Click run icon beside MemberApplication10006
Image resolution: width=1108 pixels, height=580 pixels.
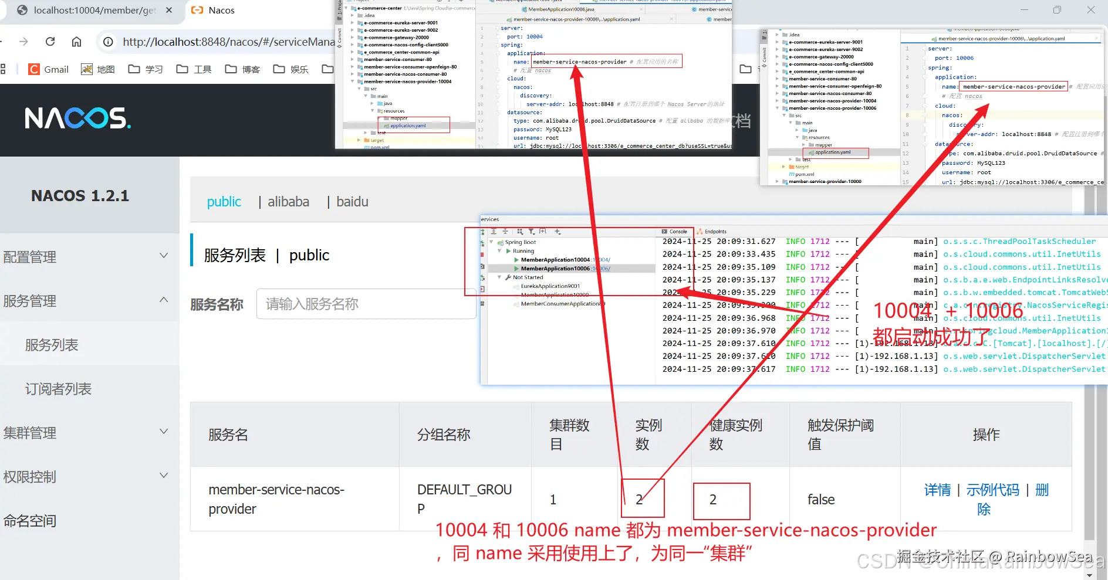[516, 269]
